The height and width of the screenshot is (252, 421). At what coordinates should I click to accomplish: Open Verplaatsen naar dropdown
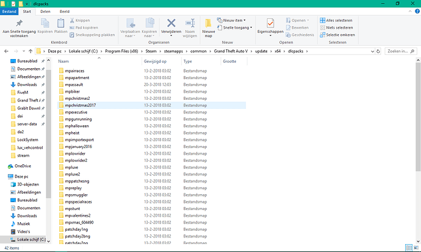click(x=130, y=28)
